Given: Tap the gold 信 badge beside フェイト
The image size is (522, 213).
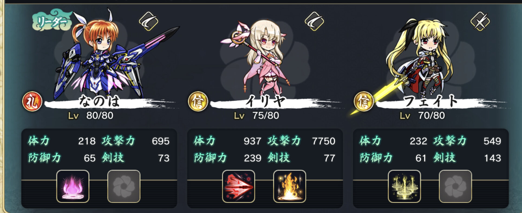Looking at the screenshot, I should coord(364,102).
